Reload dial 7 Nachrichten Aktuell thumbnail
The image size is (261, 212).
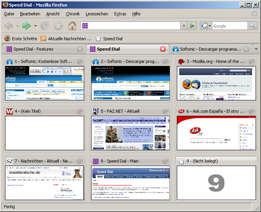pyautogui.click(x=80, y=161)
